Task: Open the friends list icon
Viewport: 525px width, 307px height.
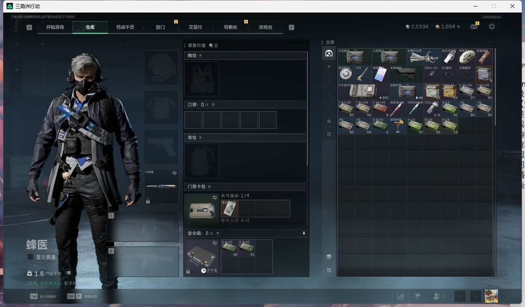Action: 438,296
